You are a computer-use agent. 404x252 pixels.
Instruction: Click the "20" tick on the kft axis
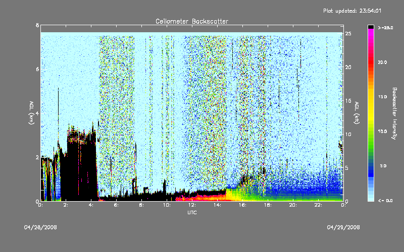point(348,67)
